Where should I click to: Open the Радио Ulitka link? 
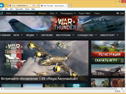point(85,13)
